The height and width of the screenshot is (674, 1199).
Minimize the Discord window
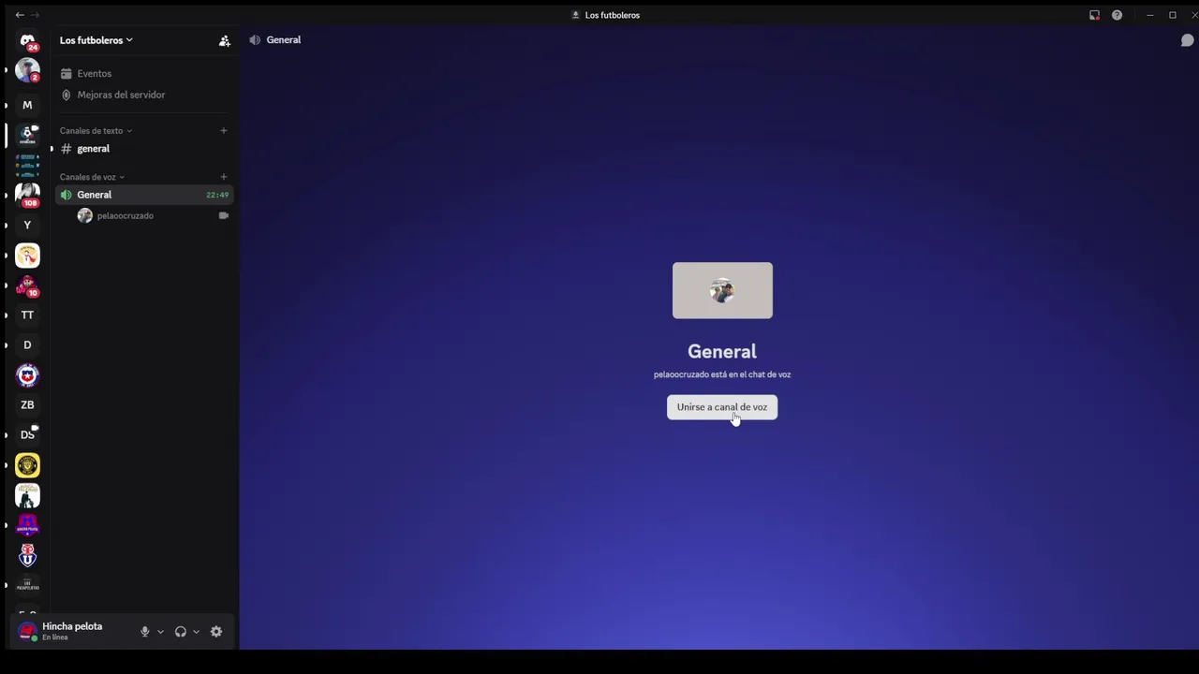pyautogui.click(x=1149, y=15)
